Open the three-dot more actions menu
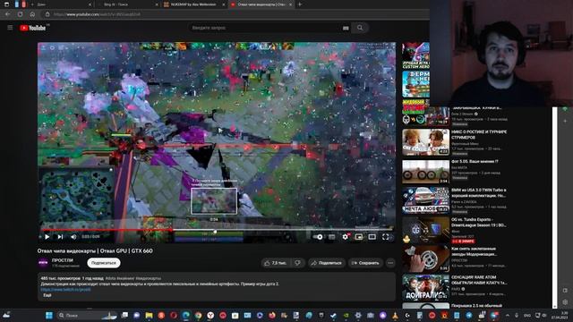This screenshot has height=322, width=573. [x=390, y=263]
